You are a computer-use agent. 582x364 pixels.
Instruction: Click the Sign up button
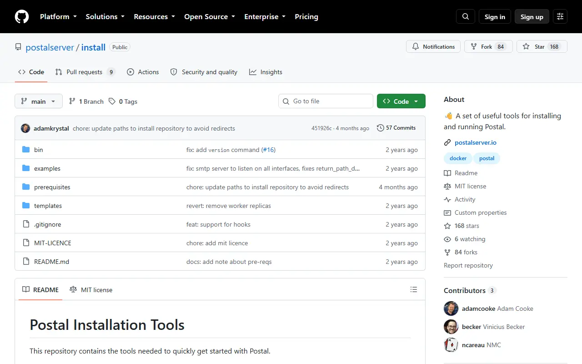[532, 17]
